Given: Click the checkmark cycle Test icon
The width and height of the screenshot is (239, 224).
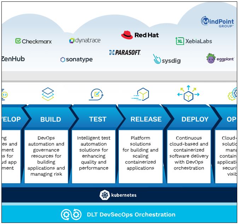Looking at the screenshot, I should [96, 94].
